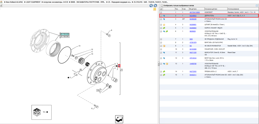This screenshot has width=259, height=124.
Task: Sort by the 'Поз.' column header
Action: pyautogui.click(x=178, y=9)
